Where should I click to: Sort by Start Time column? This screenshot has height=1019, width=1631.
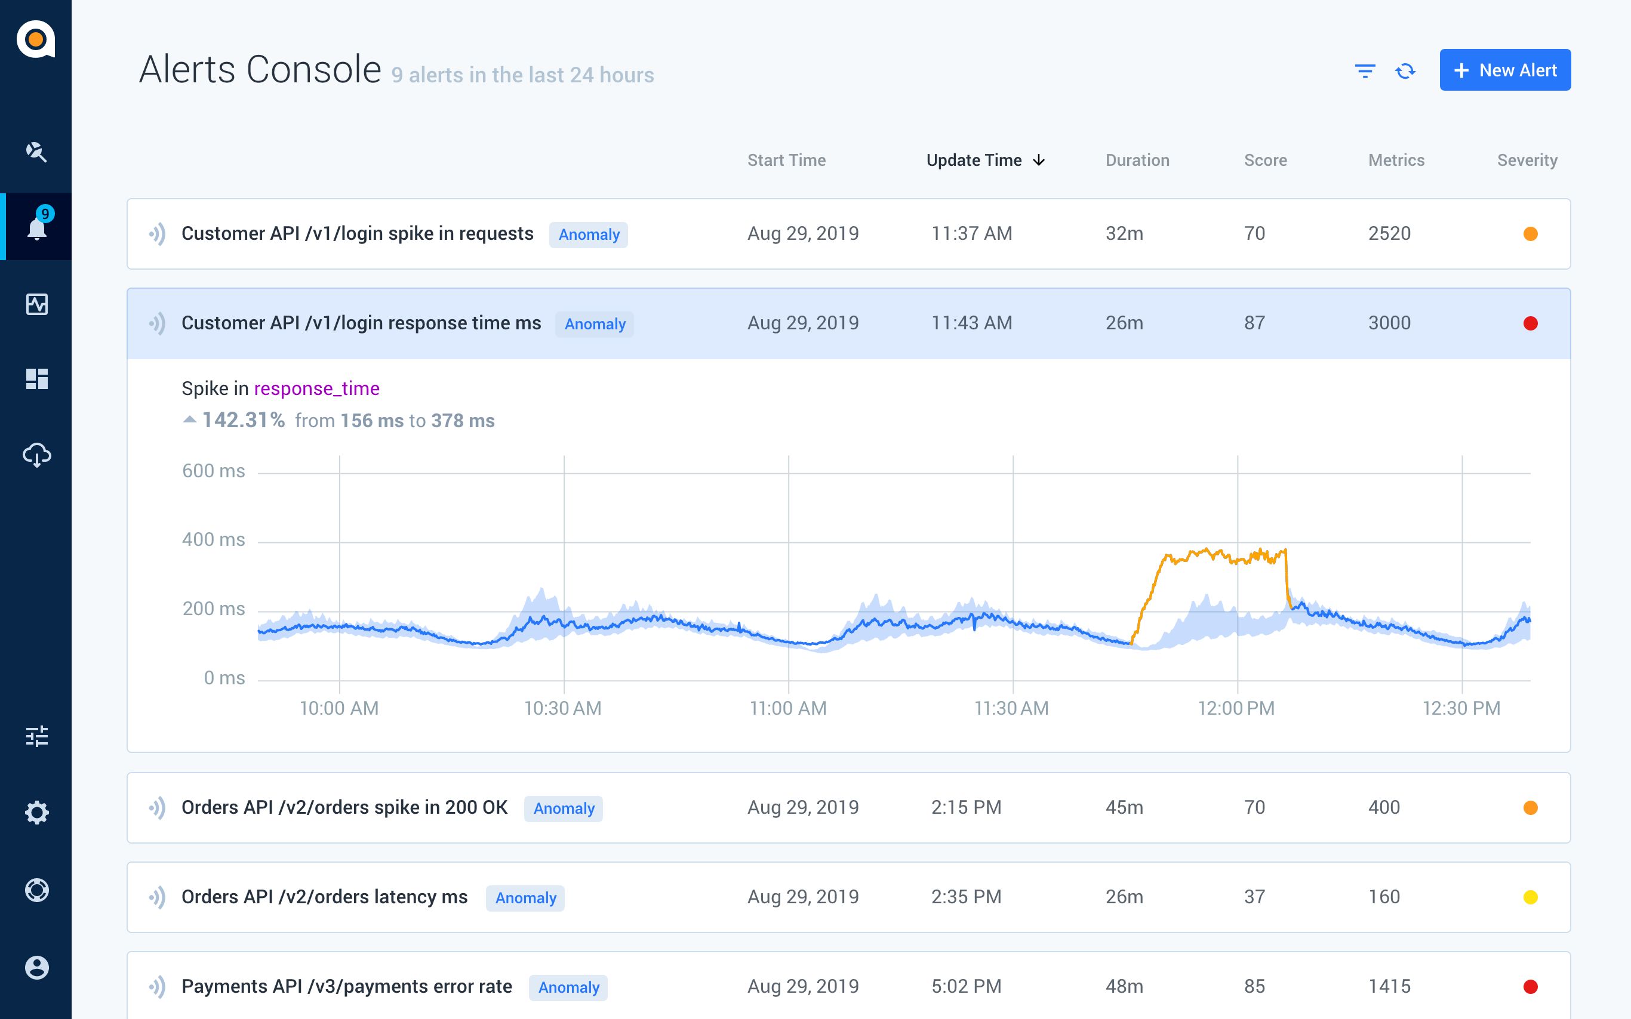click(786, 160)
